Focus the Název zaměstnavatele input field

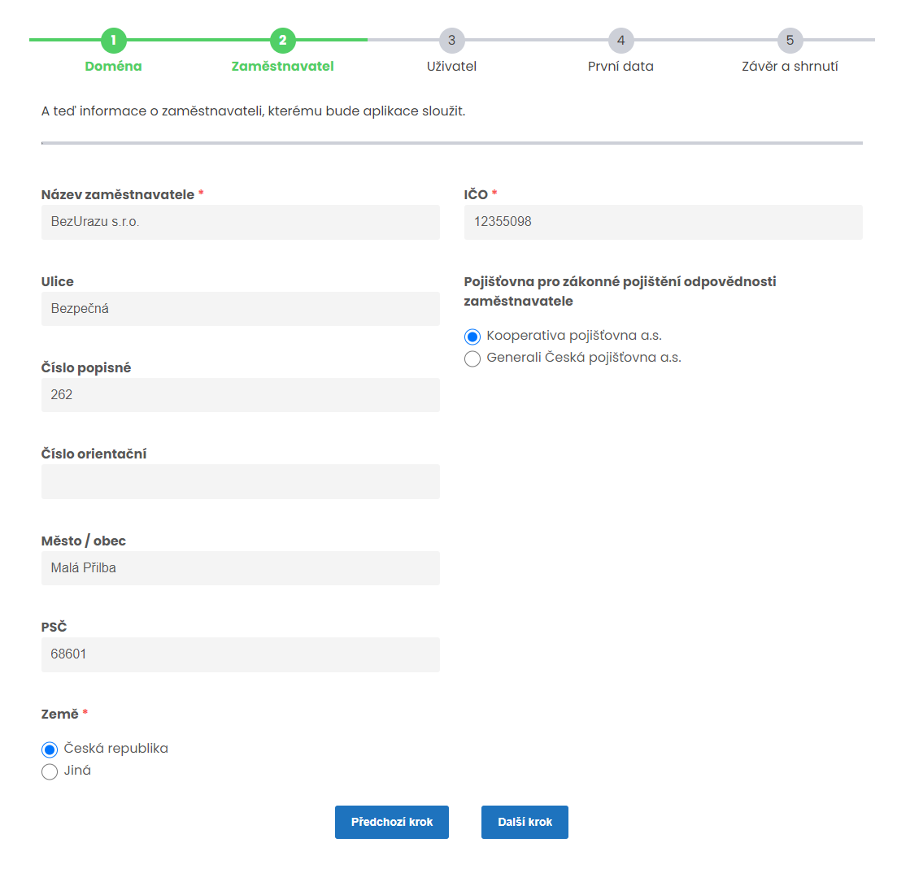pos(240,222)
